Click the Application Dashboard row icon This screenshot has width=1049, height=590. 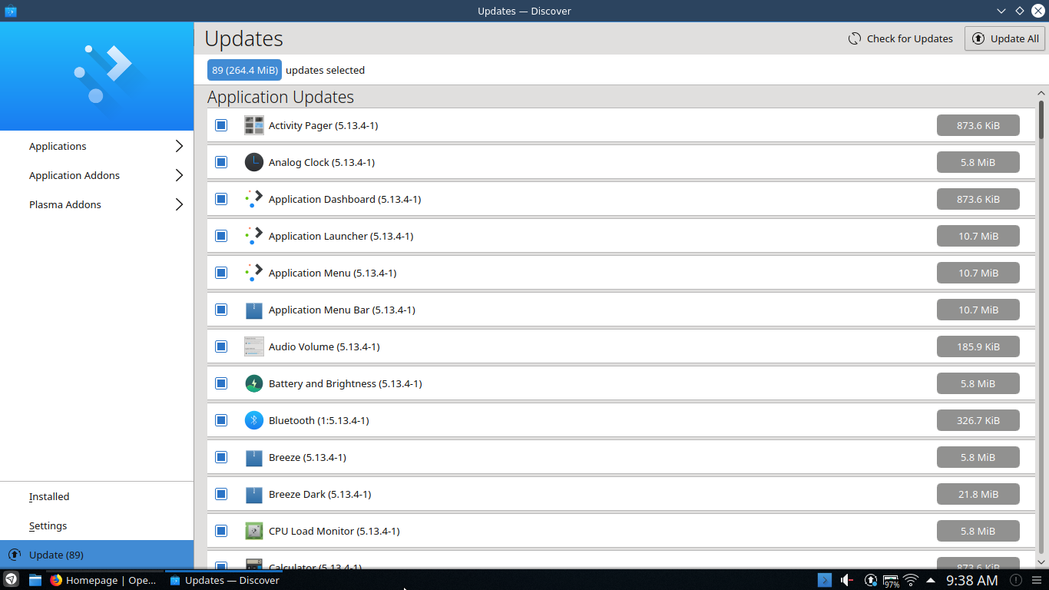[254, 199]
